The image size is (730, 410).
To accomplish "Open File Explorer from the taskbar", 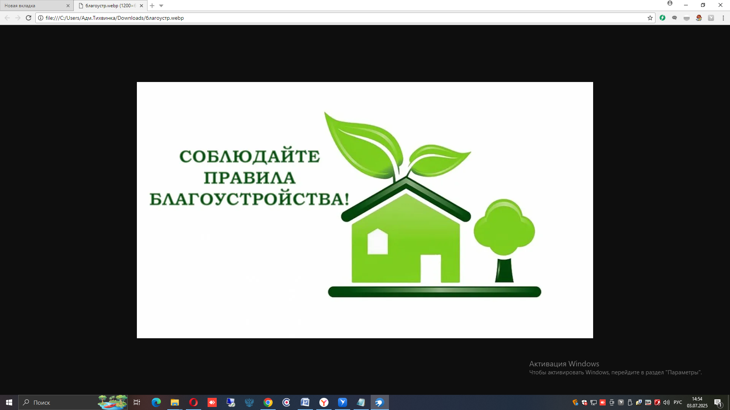I will click(175, 402).
